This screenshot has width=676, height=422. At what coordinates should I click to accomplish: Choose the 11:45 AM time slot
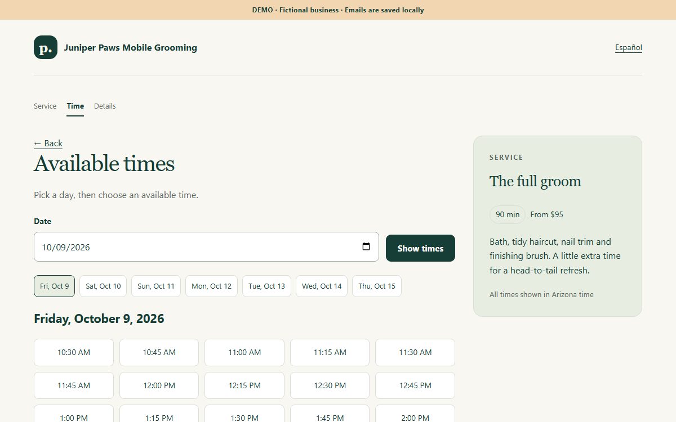point(74,385)
